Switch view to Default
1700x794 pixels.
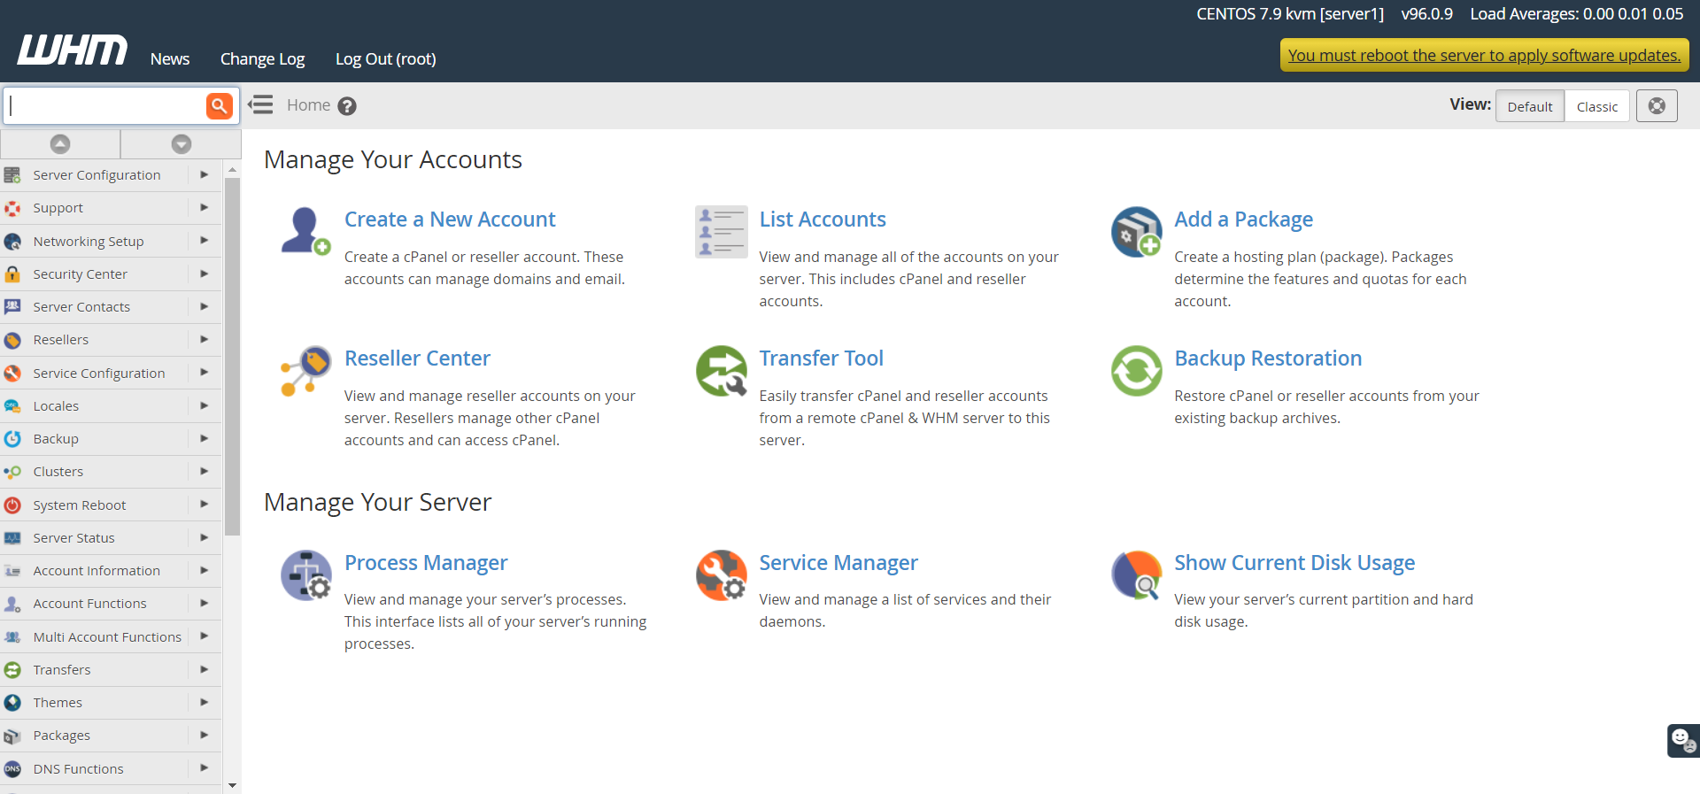(1529, 106)
